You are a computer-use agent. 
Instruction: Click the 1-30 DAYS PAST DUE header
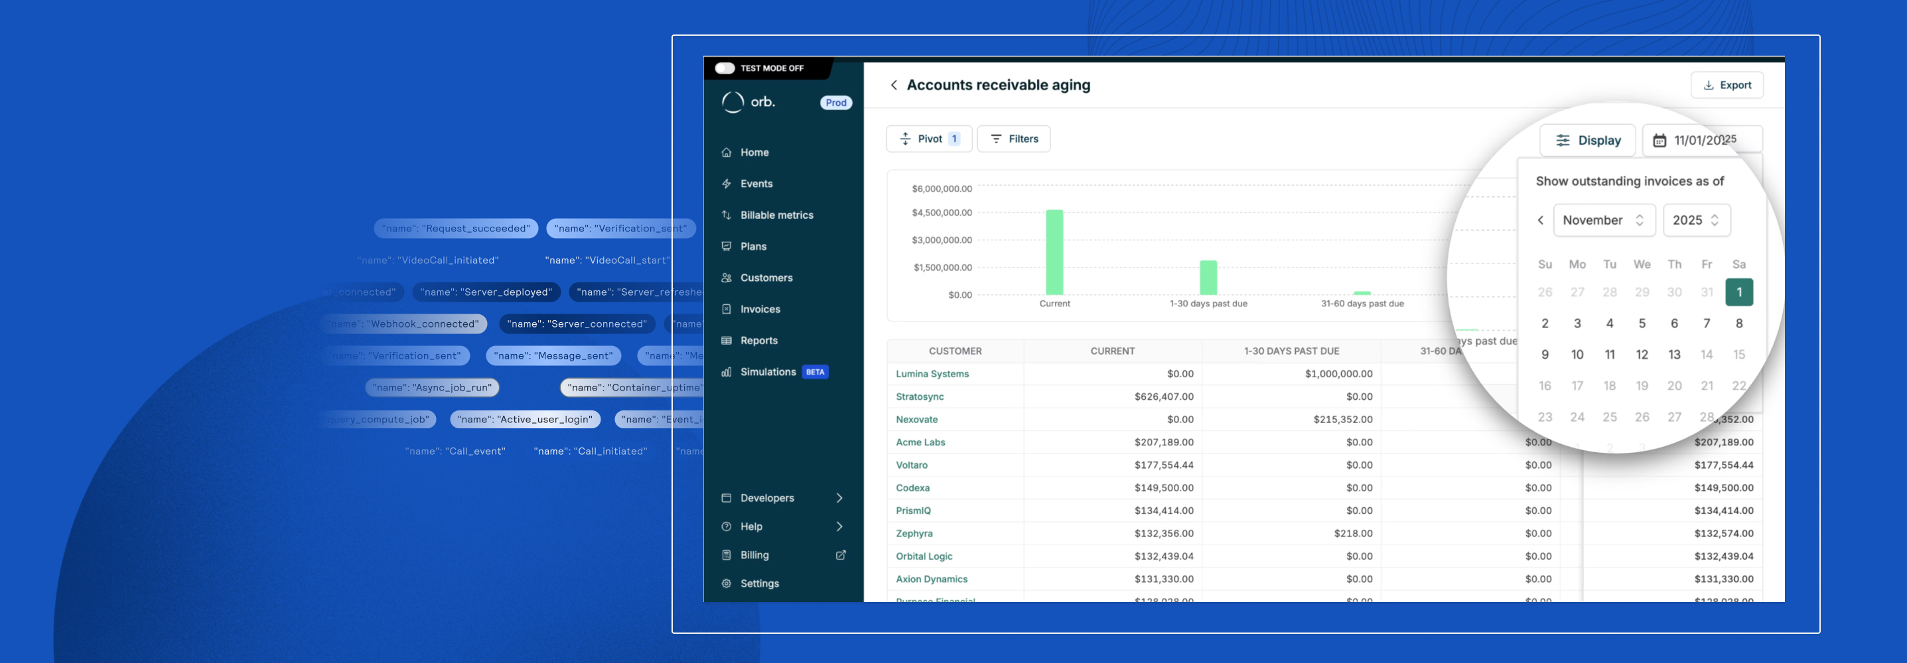(1291, 351)
